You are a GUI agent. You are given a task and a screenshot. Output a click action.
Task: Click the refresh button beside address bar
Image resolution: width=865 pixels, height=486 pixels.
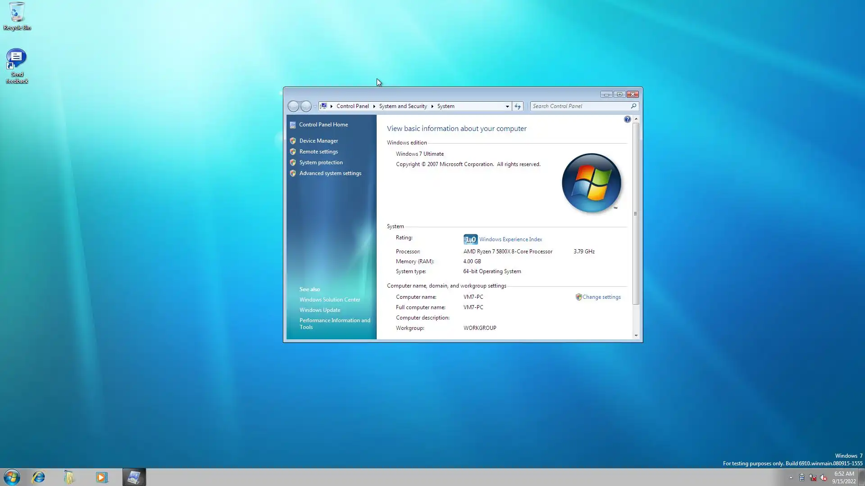(518, 106)
